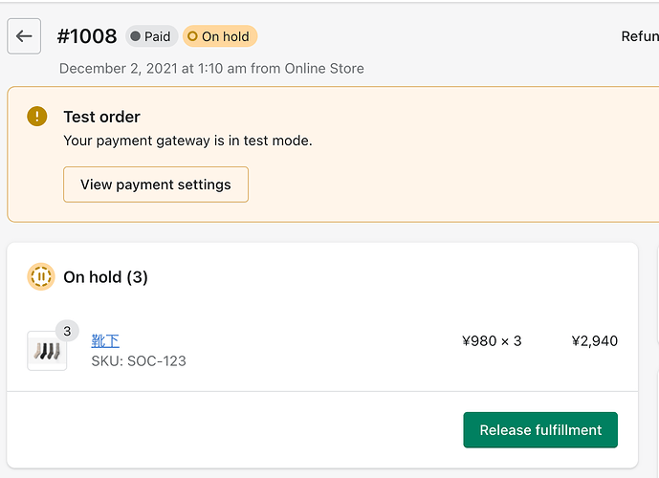Screen dimensions: 659x478
Task: Click the On hold (3) section heading
Action: click(105, 277)
